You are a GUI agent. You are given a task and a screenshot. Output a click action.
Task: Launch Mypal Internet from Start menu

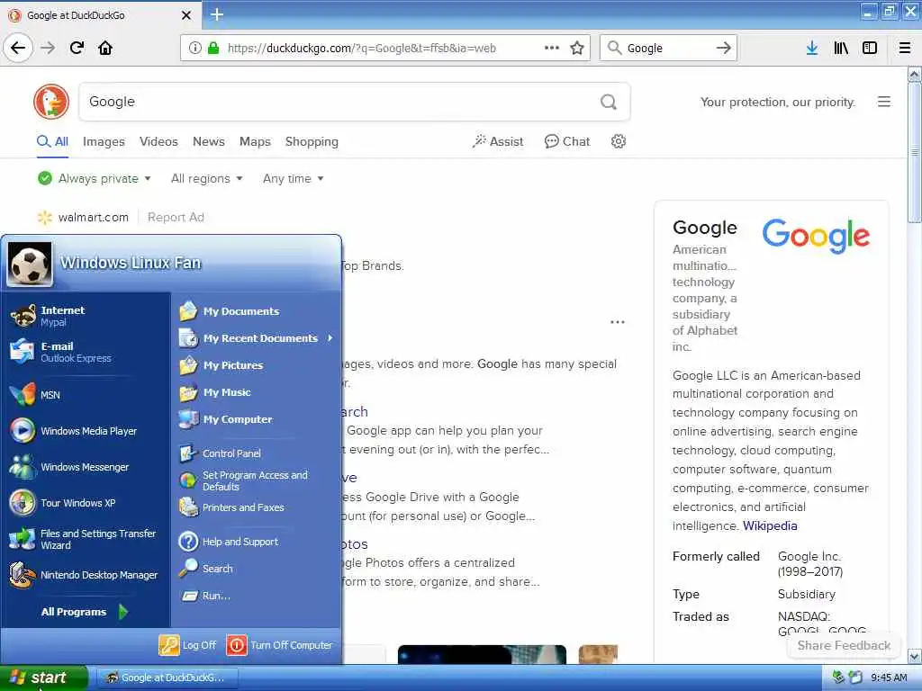(86, 316)
